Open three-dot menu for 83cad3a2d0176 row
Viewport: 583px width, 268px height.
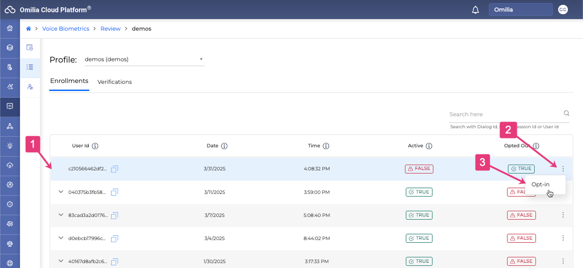[563, 215]
